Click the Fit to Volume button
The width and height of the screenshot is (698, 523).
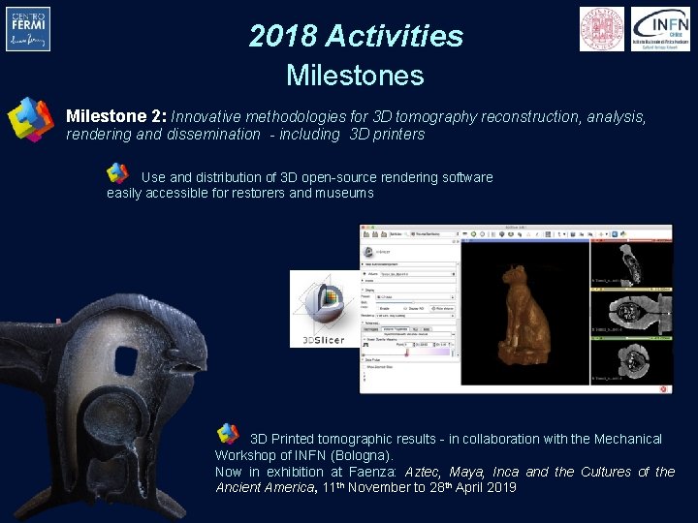[442, 308]
